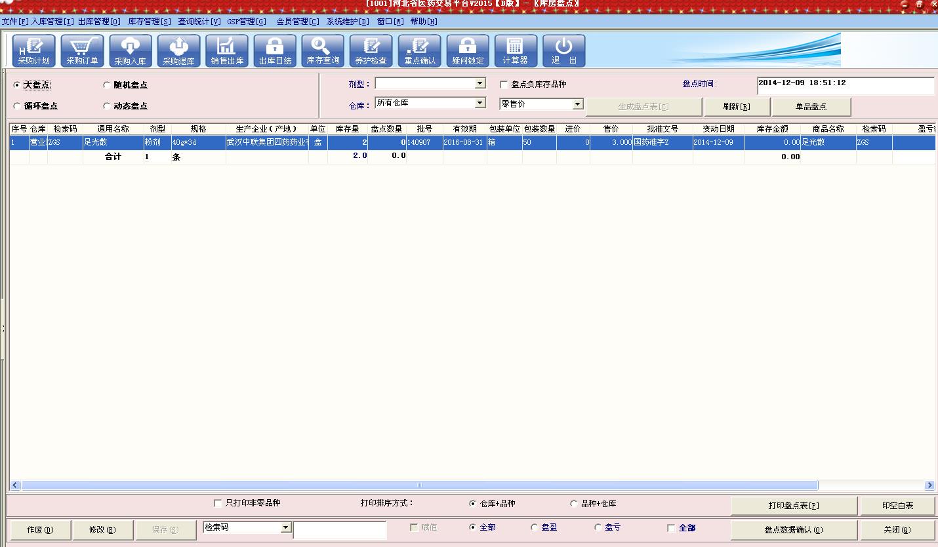Open the 仓库 所有仓库 dropdown
This screenshot has height=547, width=938.
click(480, 104)
